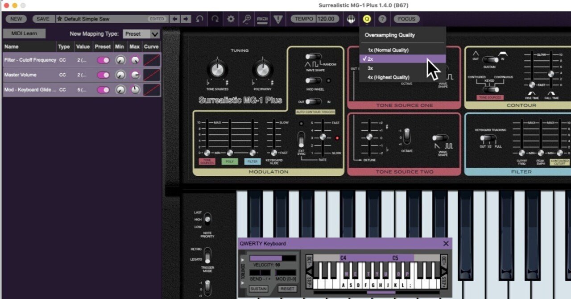Open the MIDI panel icon
The width and height of the screenshot is (571, 299).
pos(262,19)
